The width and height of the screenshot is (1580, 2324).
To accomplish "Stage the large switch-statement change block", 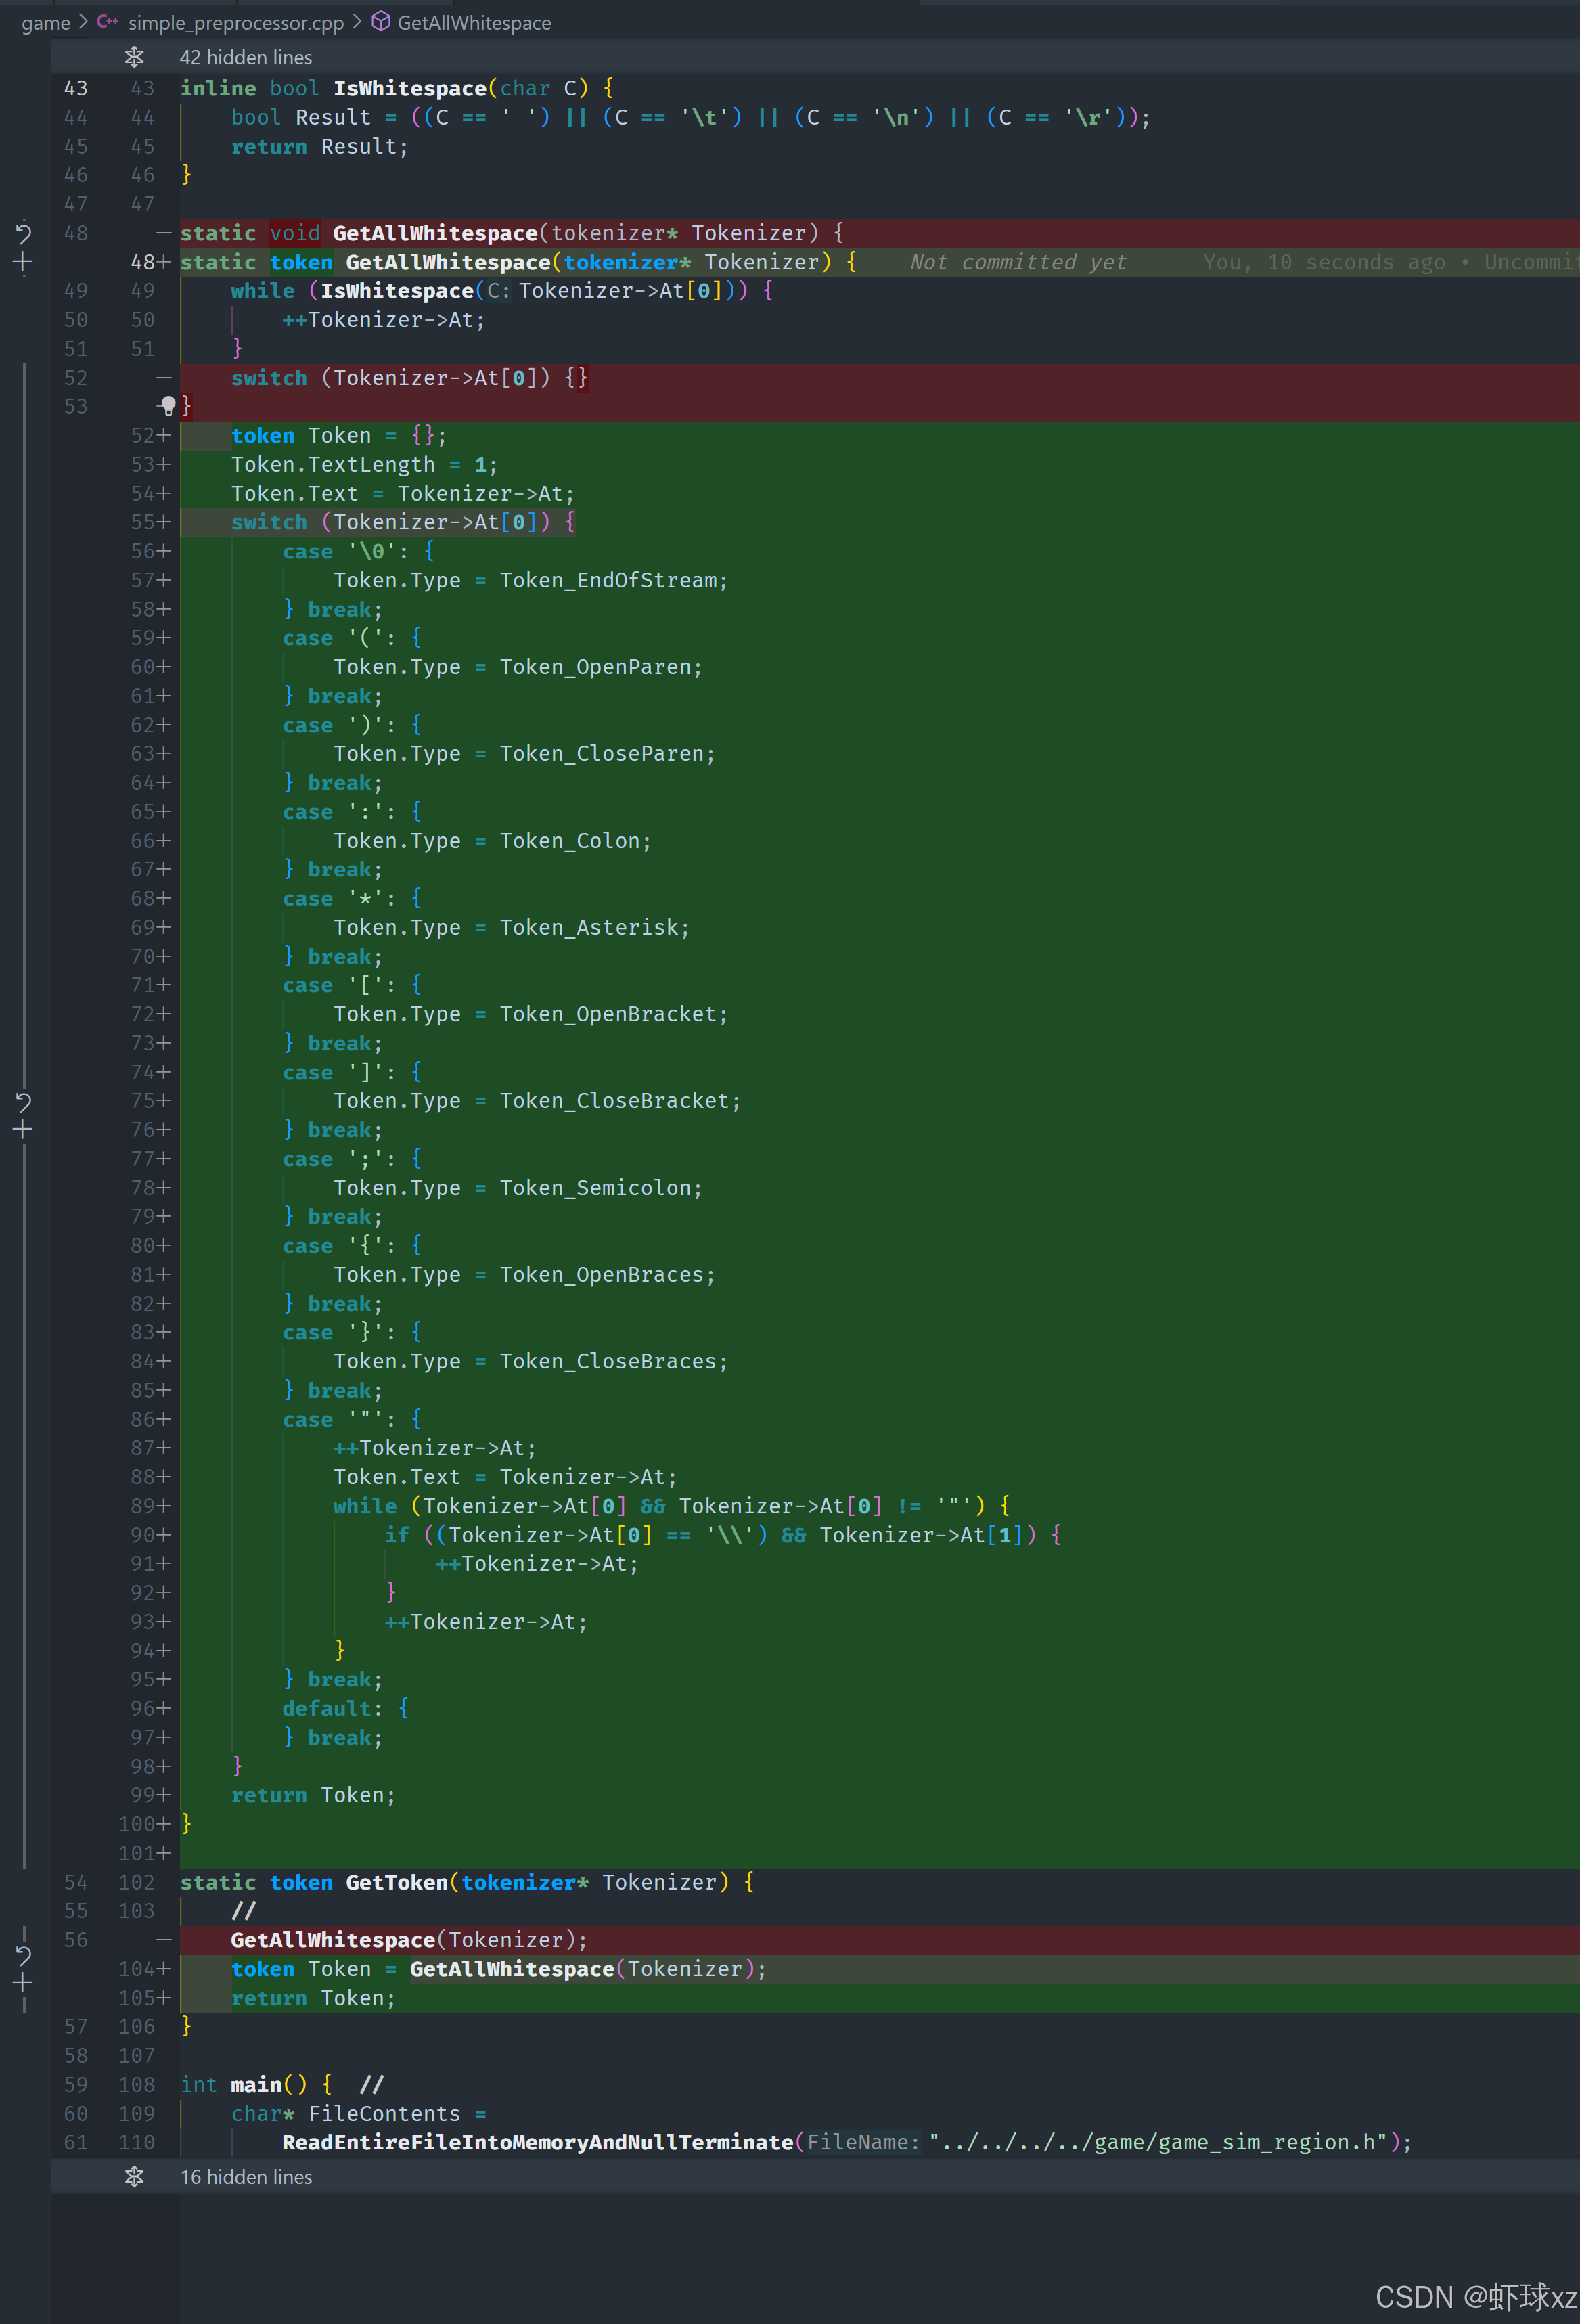I will (x=23, y=1130).
